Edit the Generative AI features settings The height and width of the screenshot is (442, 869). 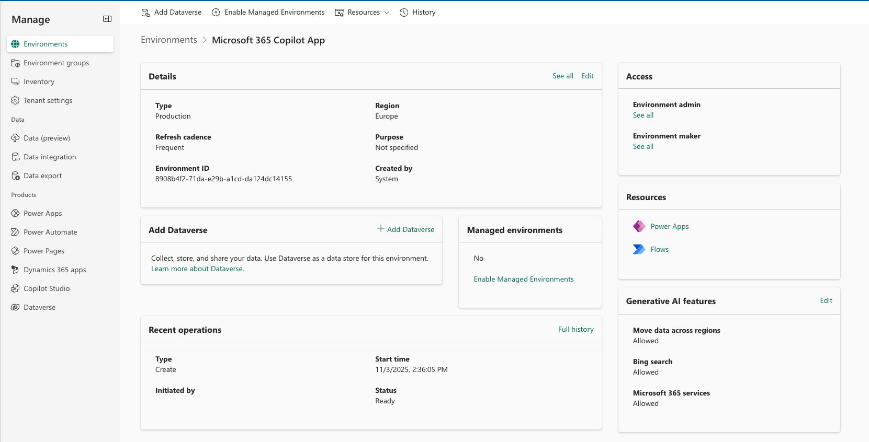(826, 300)
